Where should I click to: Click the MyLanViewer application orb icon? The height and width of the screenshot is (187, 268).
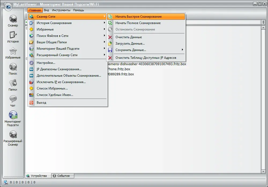click(x=8, y=7)
